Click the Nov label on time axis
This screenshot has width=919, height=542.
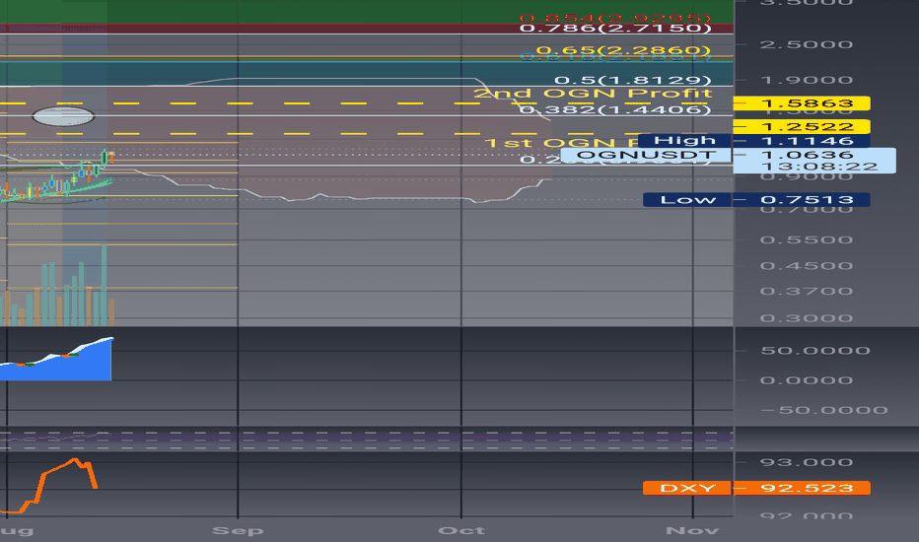pyautogui.click(x=692, y=531)
